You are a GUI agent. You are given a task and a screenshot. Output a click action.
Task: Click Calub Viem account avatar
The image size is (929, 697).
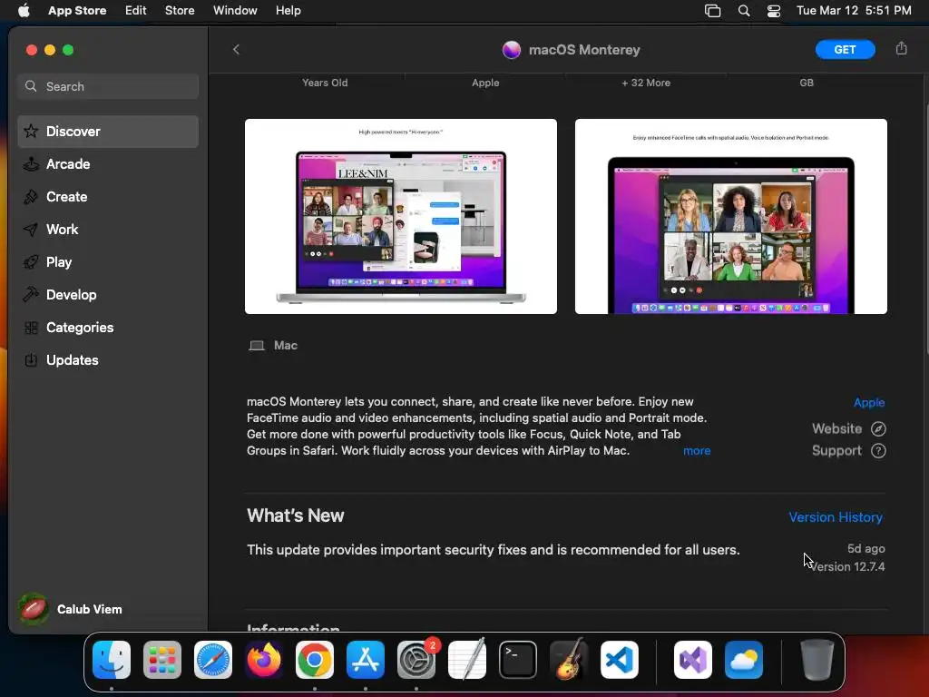pos(34,609)
